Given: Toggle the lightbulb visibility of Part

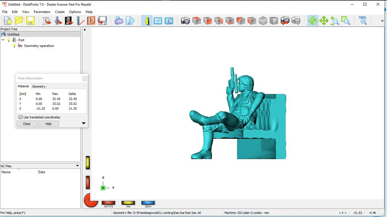Looking at the screenshot, I should pyautogui.click(x=9, y=40).
